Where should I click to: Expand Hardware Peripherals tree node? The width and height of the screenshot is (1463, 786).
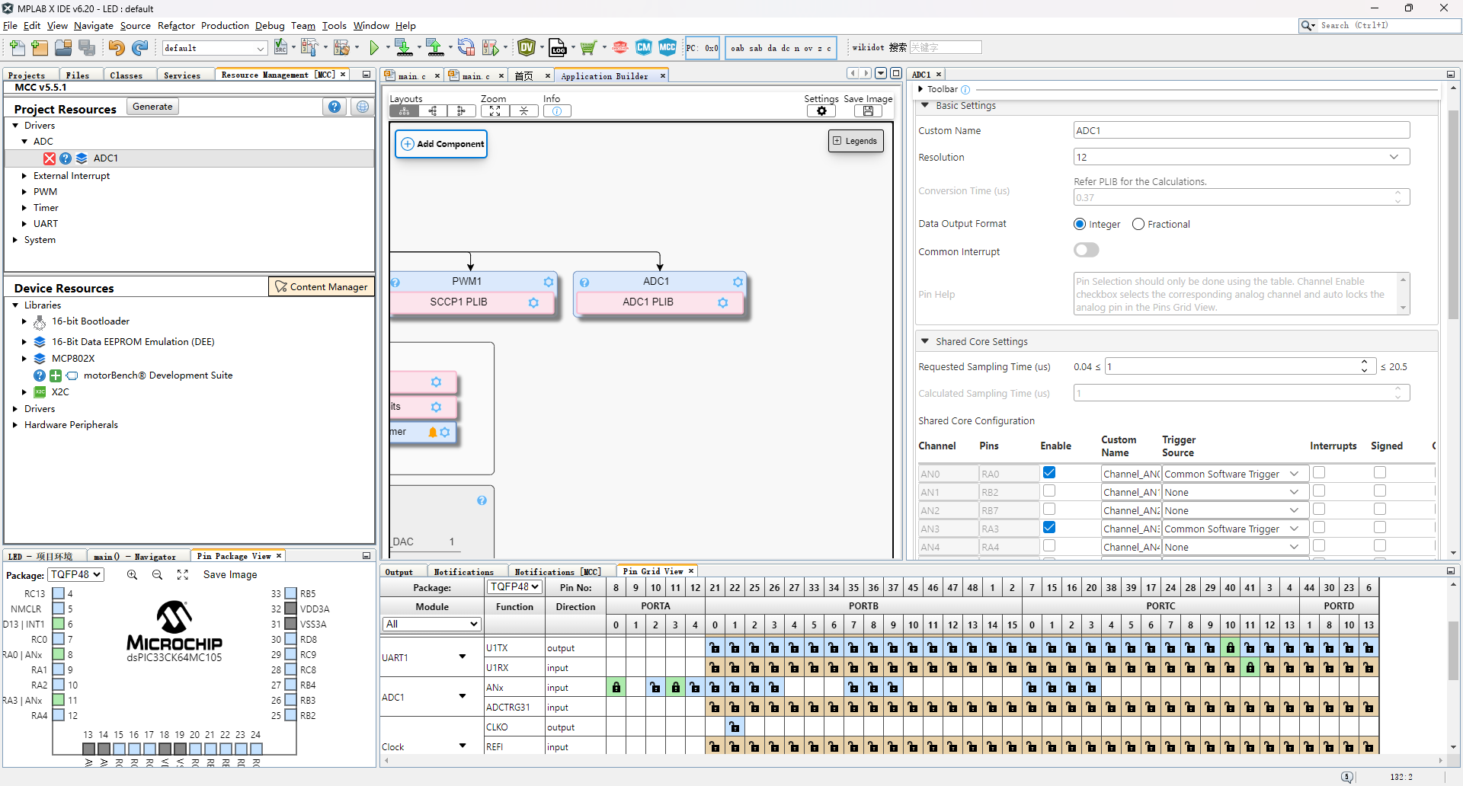click(15, 425)
